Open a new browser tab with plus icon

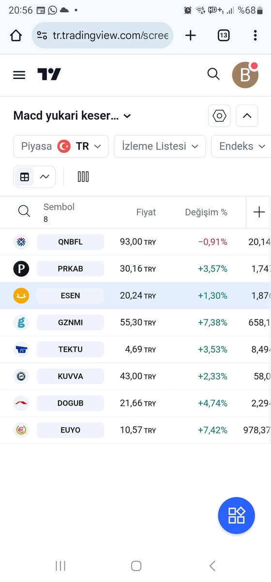(191, 35)
